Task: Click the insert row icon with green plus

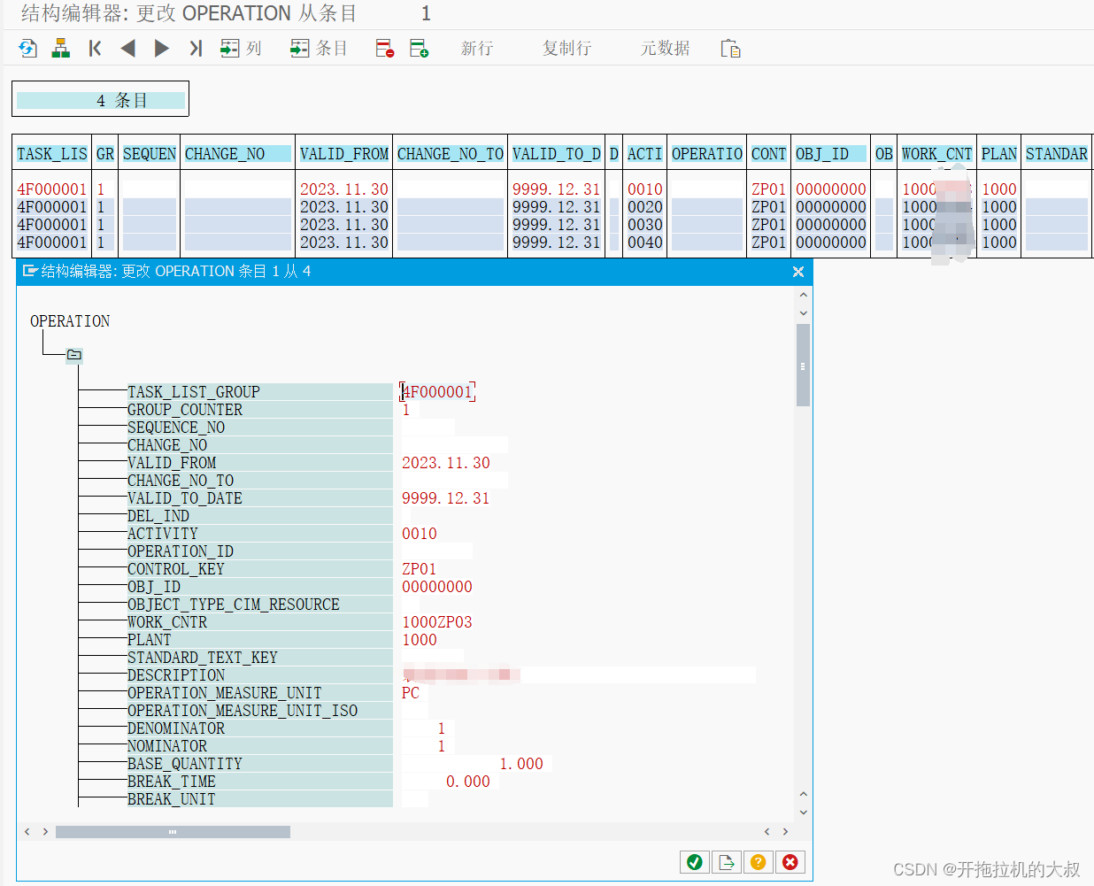Action: (x=420, y=49)
